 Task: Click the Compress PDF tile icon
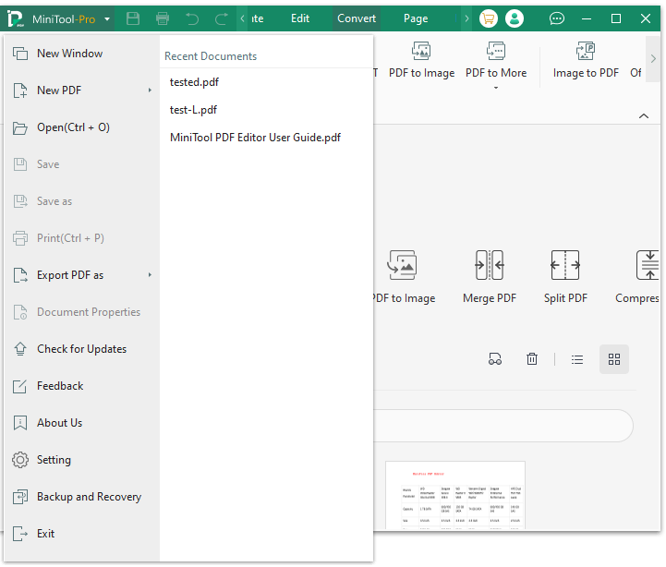[x=648, y=265]
